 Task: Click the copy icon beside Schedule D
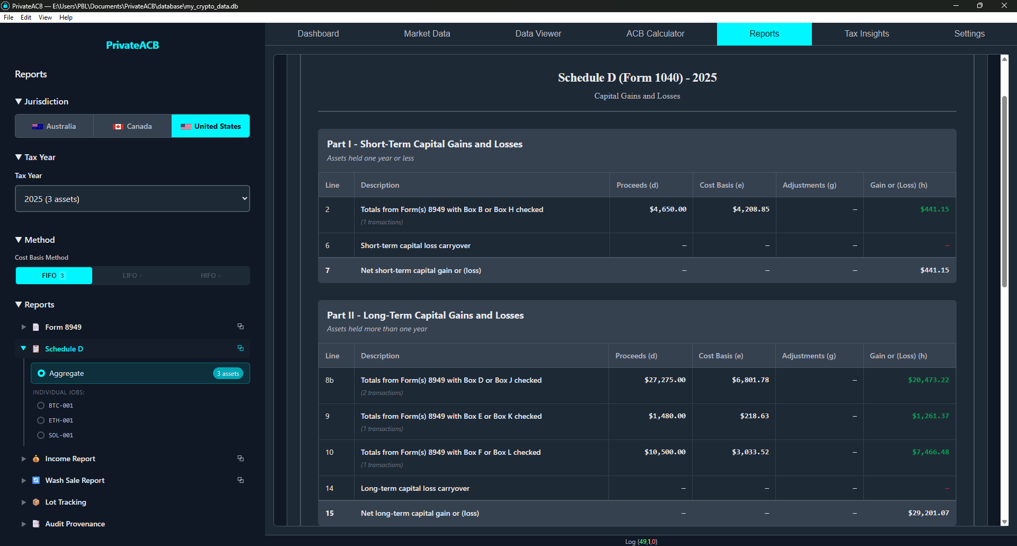click(241, 348)
